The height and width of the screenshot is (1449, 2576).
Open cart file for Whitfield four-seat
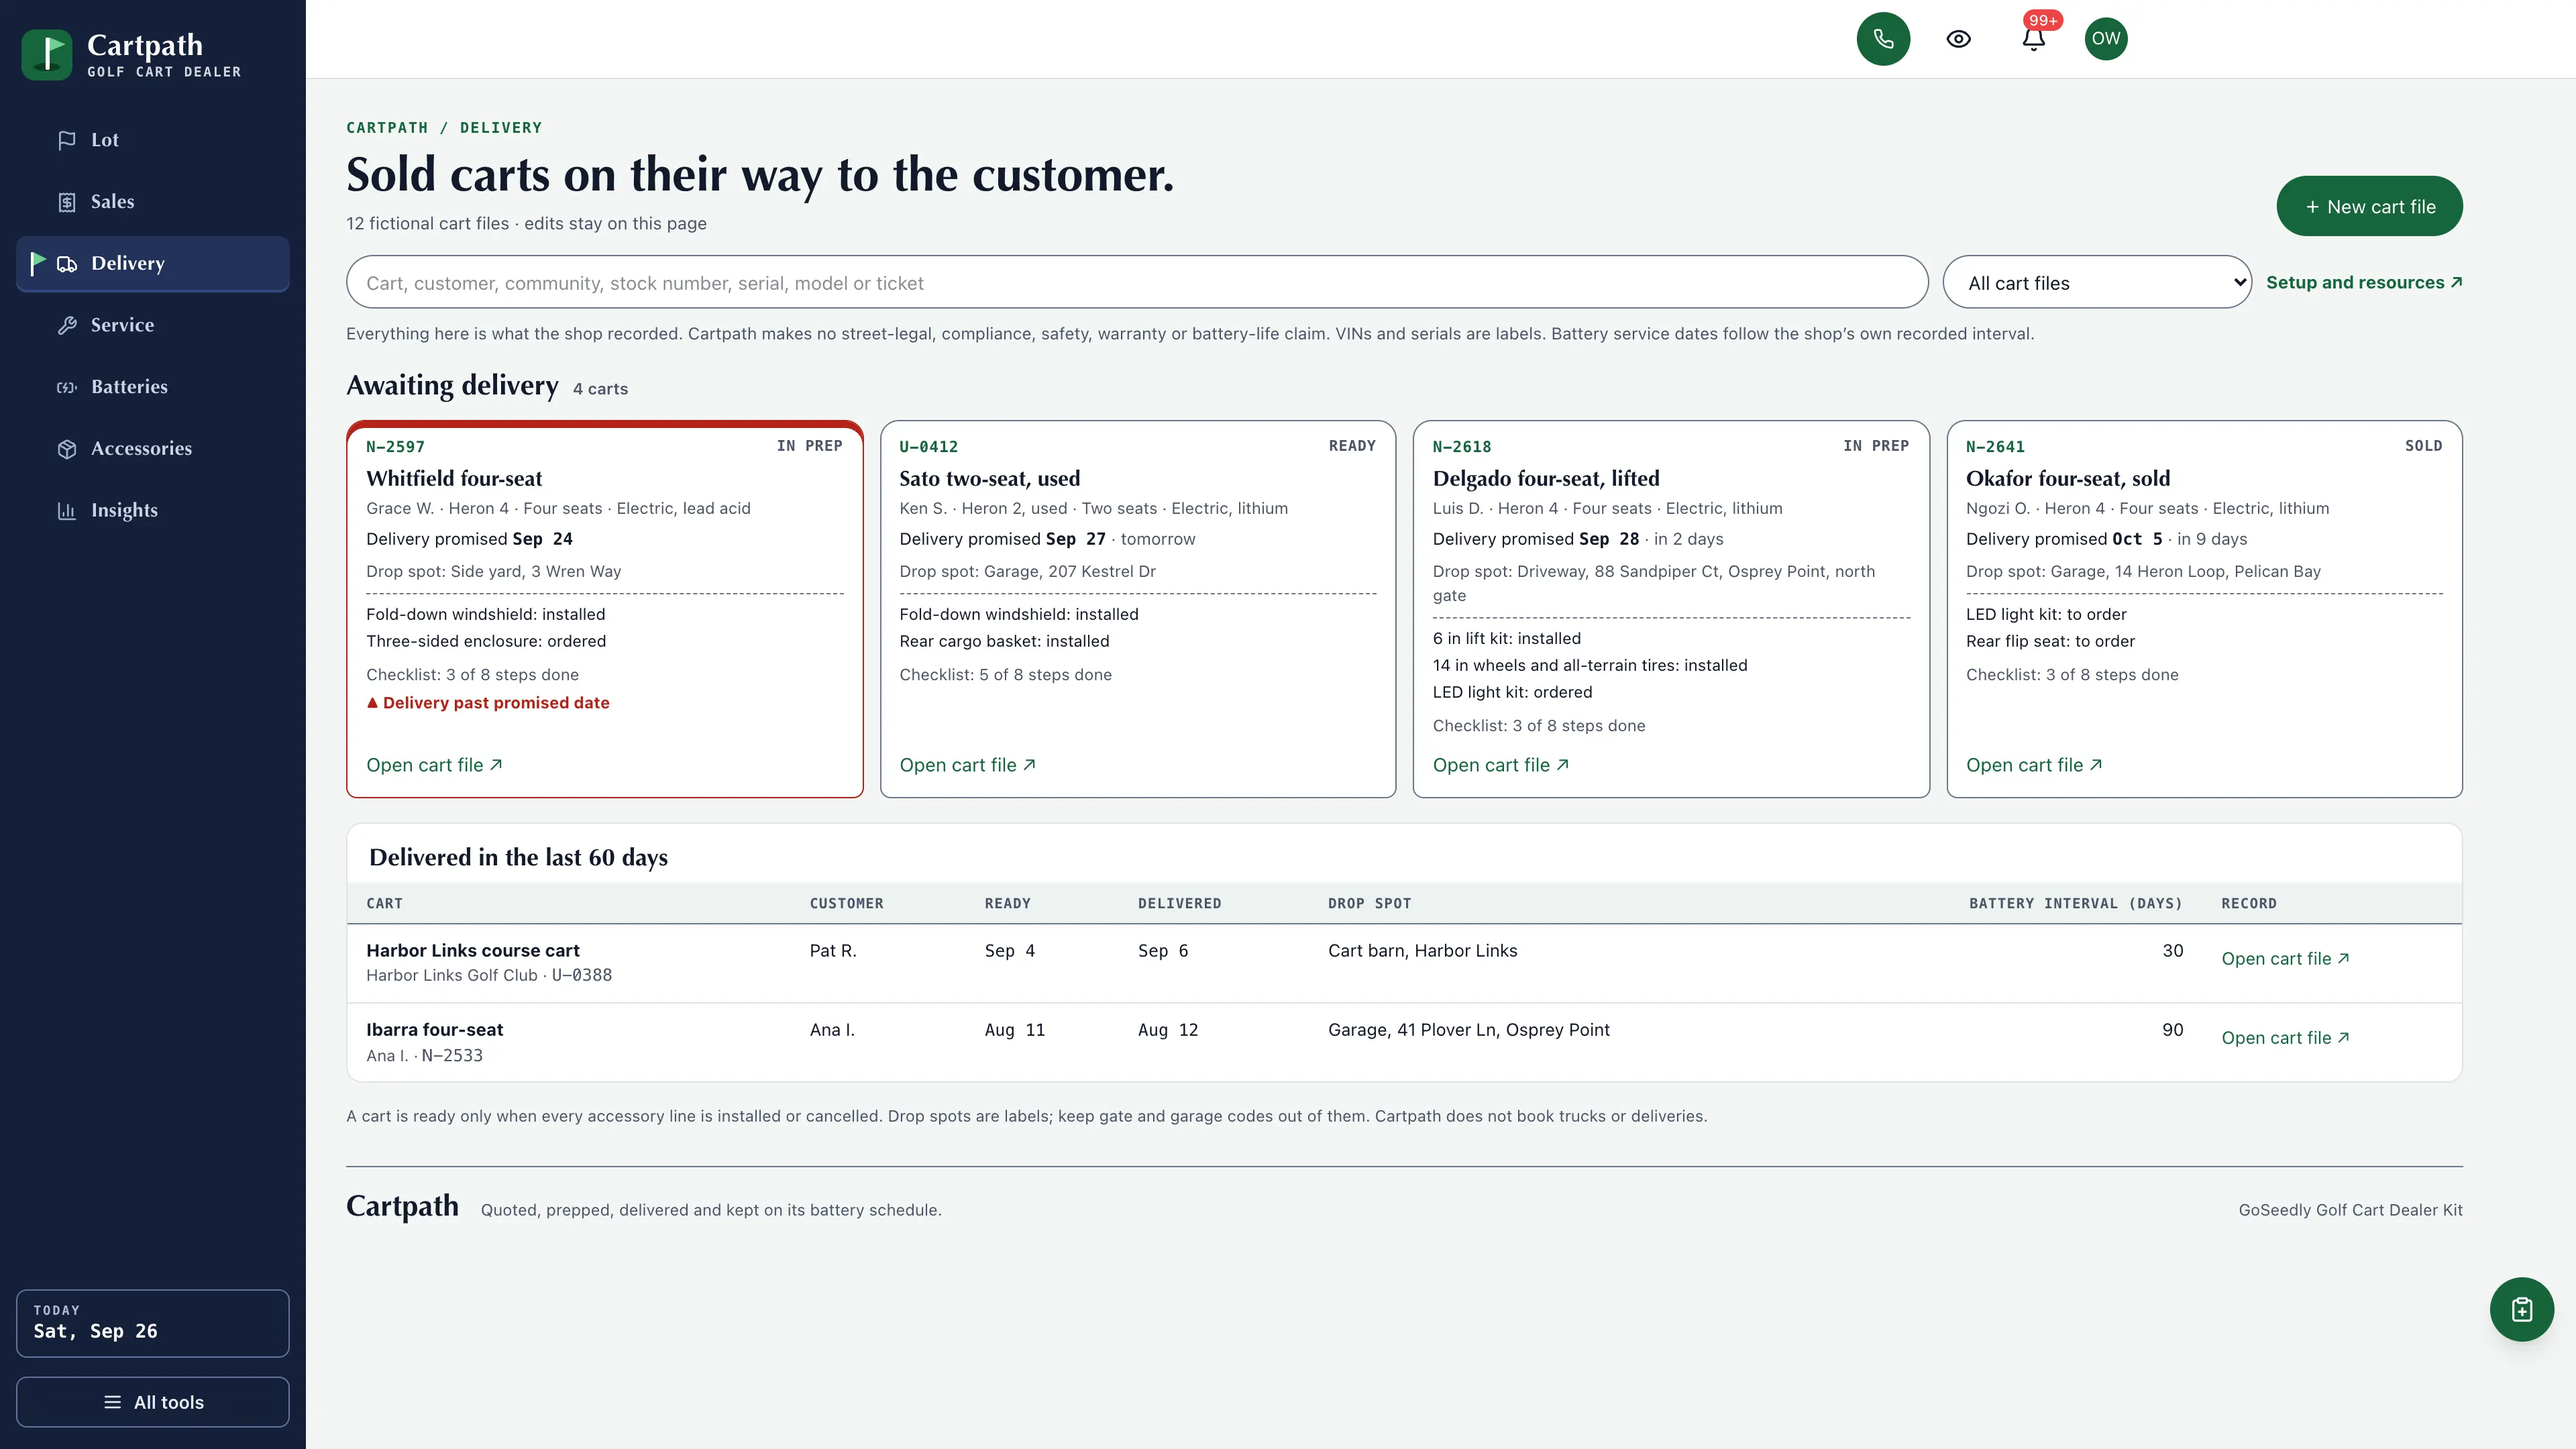pyautogui.click(x=434, y=765)
